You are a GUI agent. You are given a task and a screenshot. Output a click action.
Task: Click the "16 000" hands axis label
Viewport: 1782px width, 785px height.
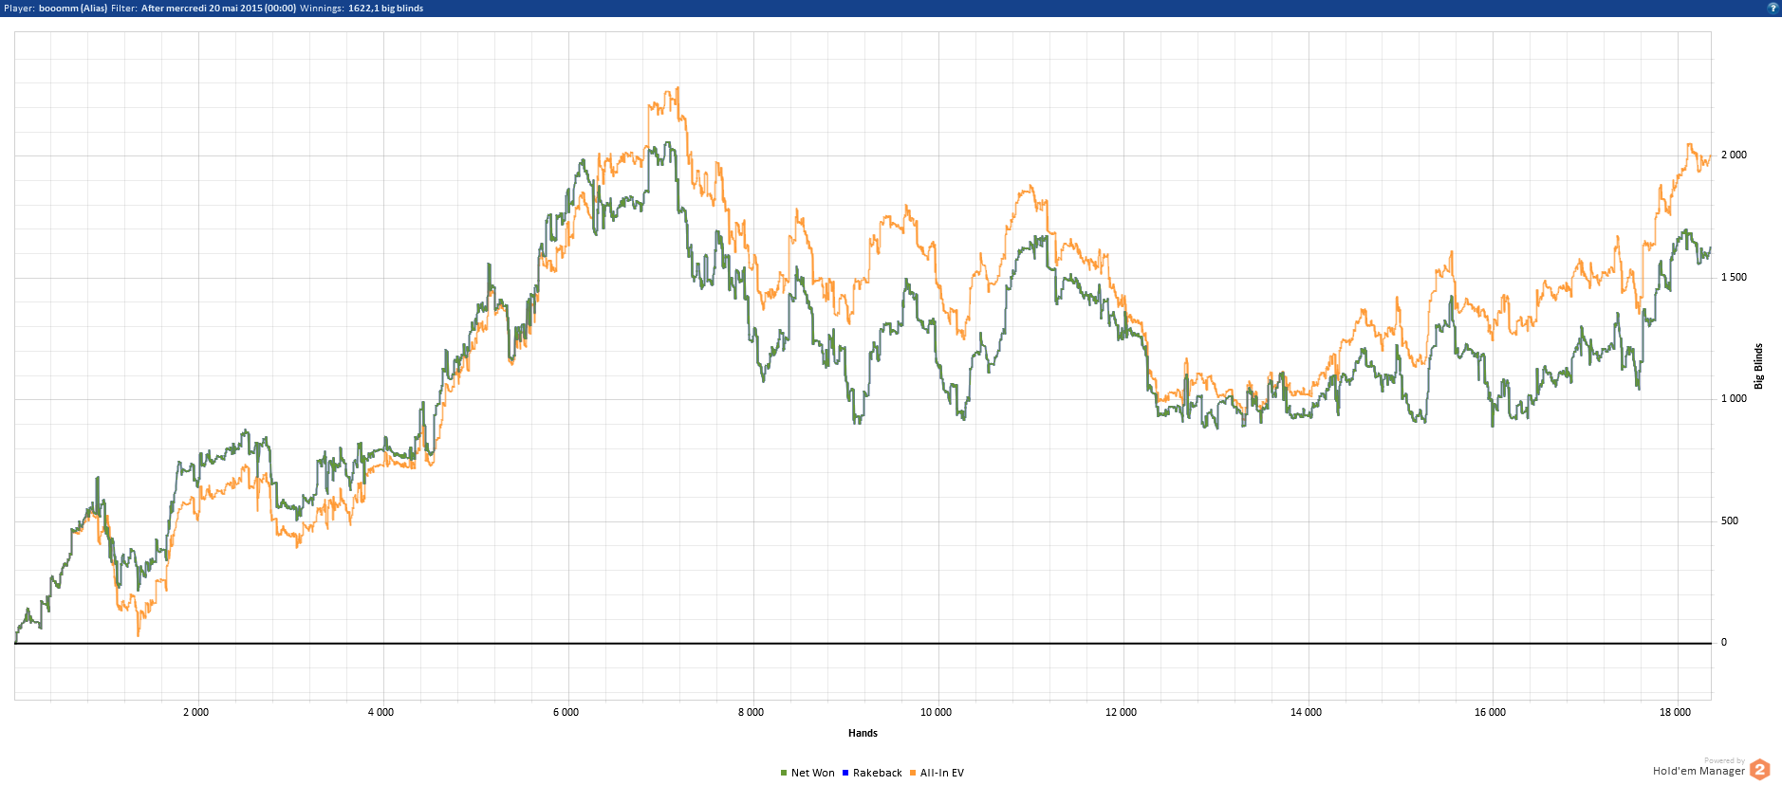[x=1490, y=712]
